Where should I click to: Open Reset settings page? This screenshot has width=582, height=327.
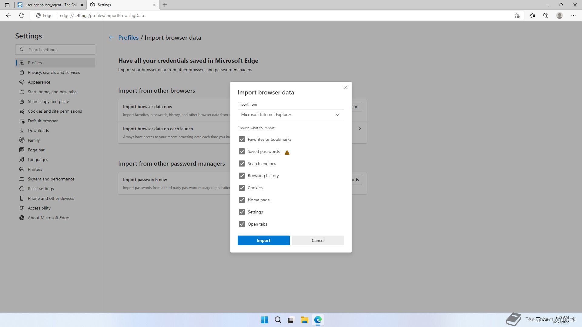pos(55,189)
